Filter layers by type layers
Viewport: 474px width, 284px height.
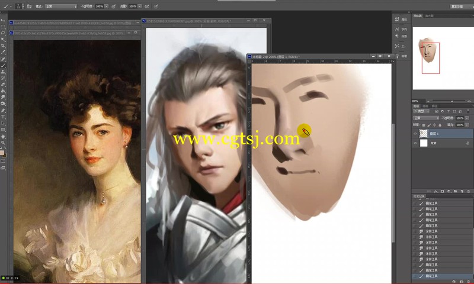[x=448, y=111]
